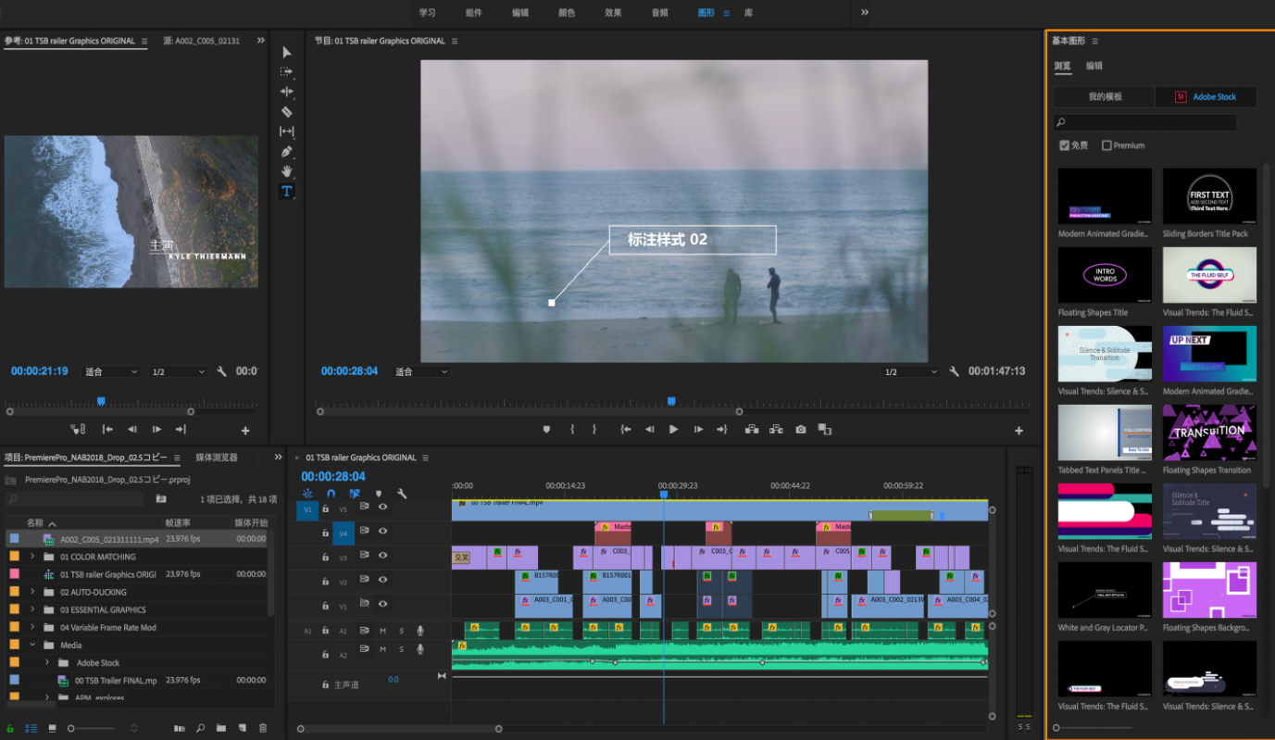Image resolution: width=1275 pixels, height=740 pixels.
Task: Open the timeline wrench settings icon
Action: (x=403, y=494)
